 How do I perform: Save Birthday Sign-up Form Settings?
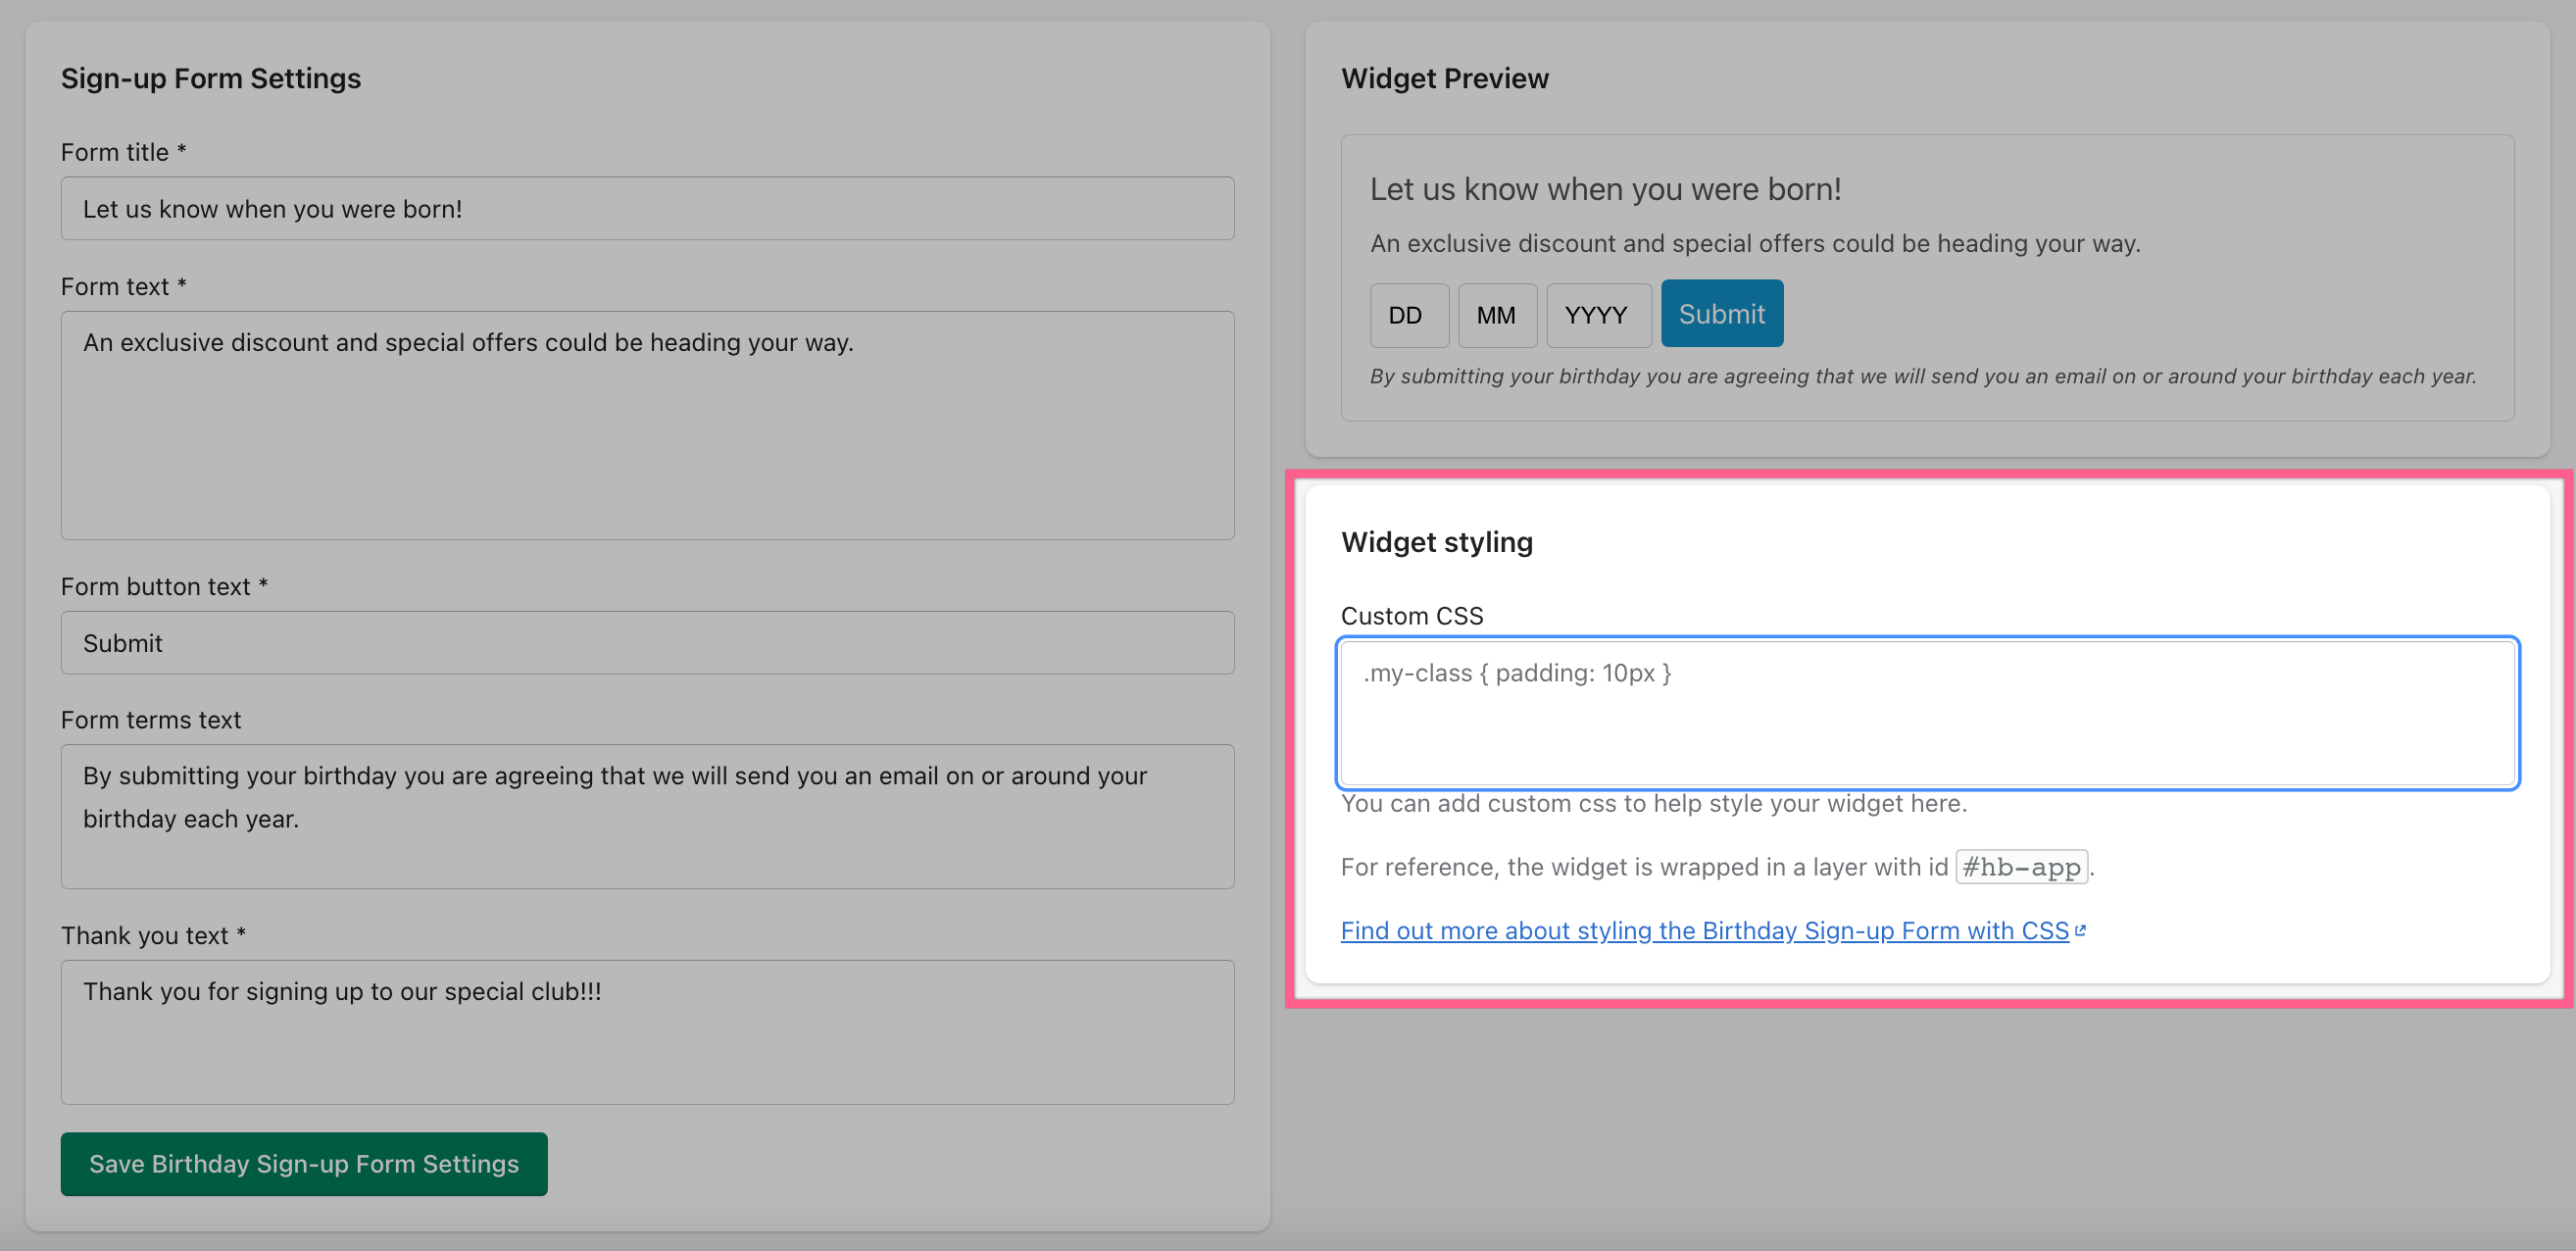tap(304, 1163)
